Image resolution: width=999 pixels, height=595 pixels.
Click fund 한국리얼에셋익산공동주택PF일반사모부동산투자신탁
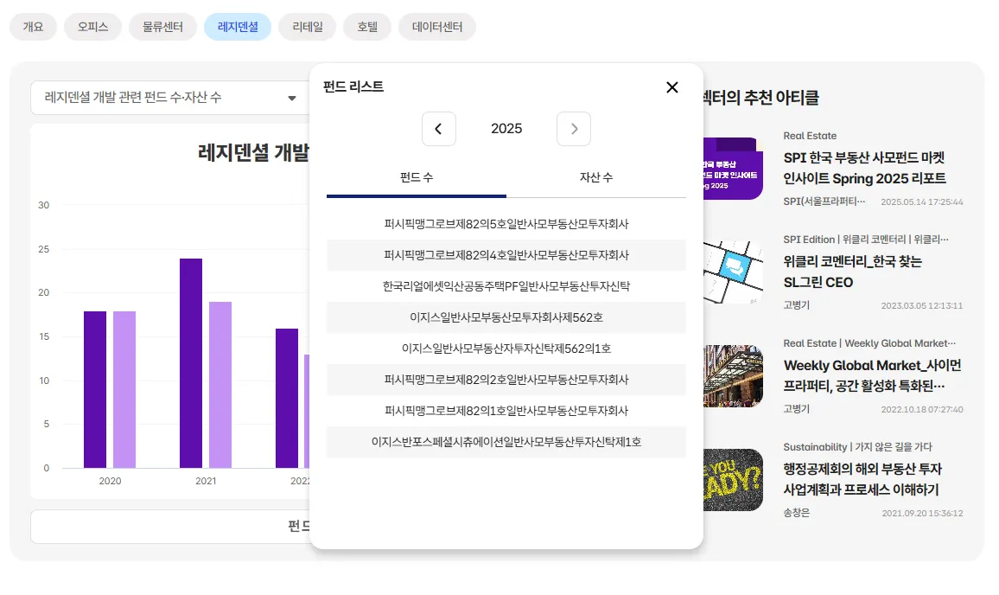(x=506, y=286)
